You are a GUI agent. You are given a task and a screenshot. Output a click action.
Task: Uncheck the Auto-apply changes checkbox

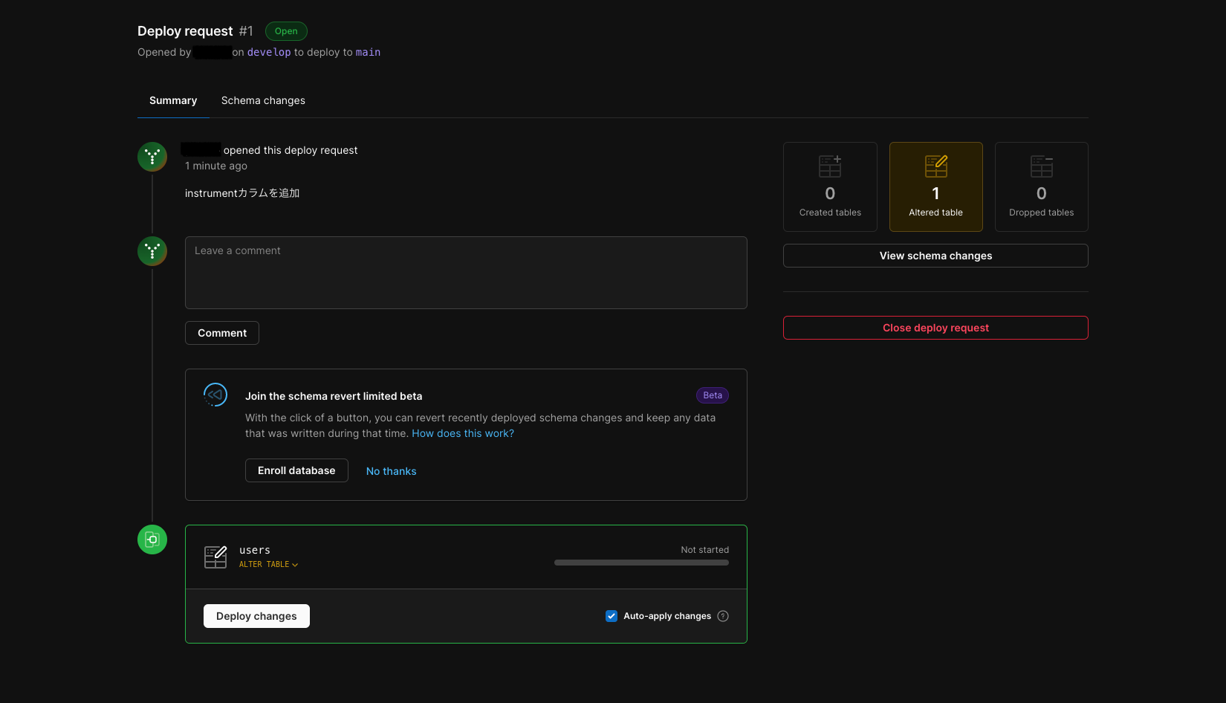coord(612,616)
